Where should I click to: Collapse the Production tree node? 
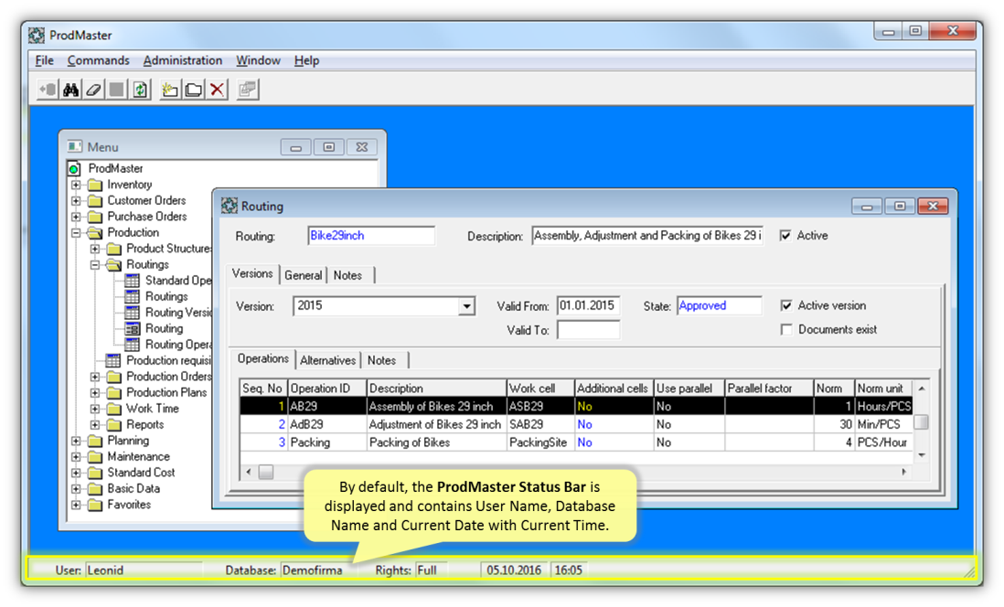tap(76, 232)
